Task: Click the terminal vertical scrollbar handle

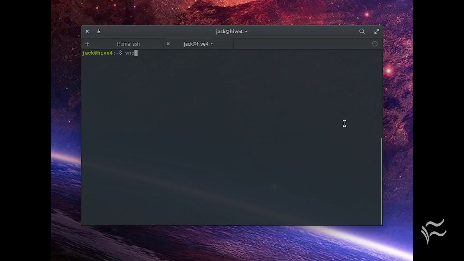Action: 381,181
